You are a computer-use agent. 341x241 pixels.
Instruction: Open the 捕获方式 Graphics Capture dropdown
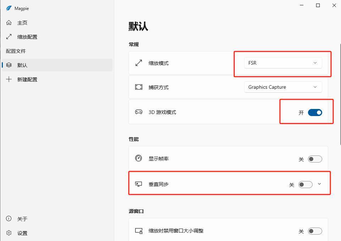click(283, 87)
